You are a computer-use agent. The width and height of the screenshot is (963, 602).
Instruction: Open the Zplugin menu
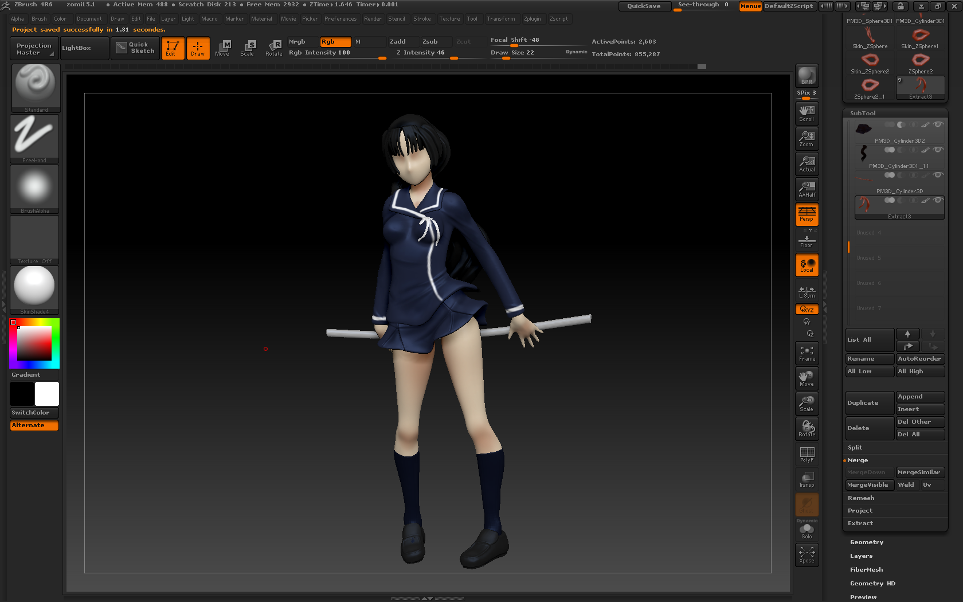(532, 19)
